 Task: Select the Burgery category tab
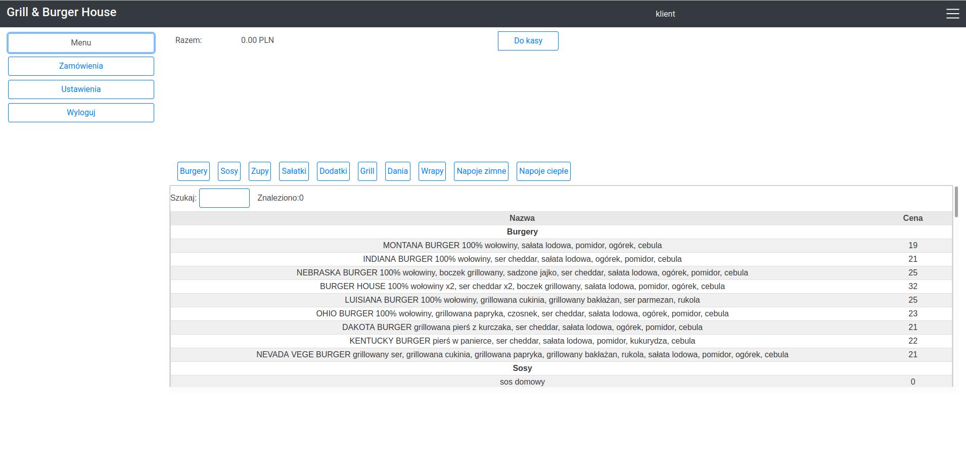pyautogui.click(x=194, y=171)
